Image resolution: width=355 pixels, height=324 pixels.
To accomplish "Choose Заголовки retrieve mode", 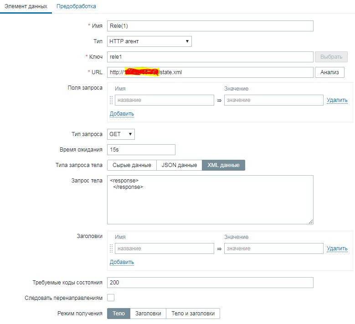I will tap(148, 314).
